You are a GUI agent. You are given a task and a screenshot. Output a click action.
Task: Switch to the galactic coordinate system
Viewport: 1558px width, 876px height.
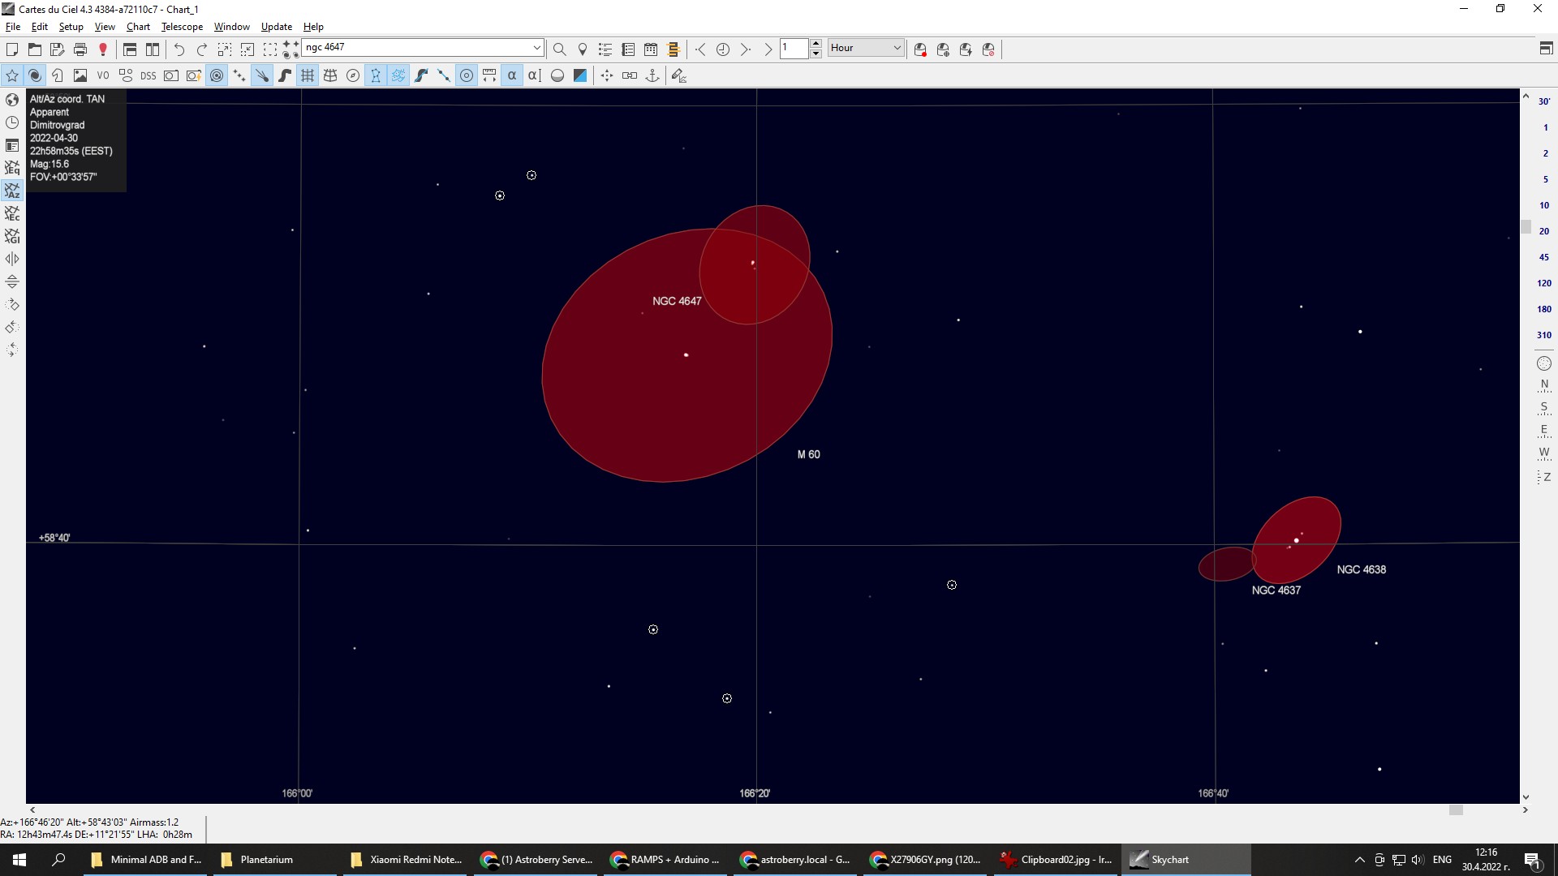point(12,236)
